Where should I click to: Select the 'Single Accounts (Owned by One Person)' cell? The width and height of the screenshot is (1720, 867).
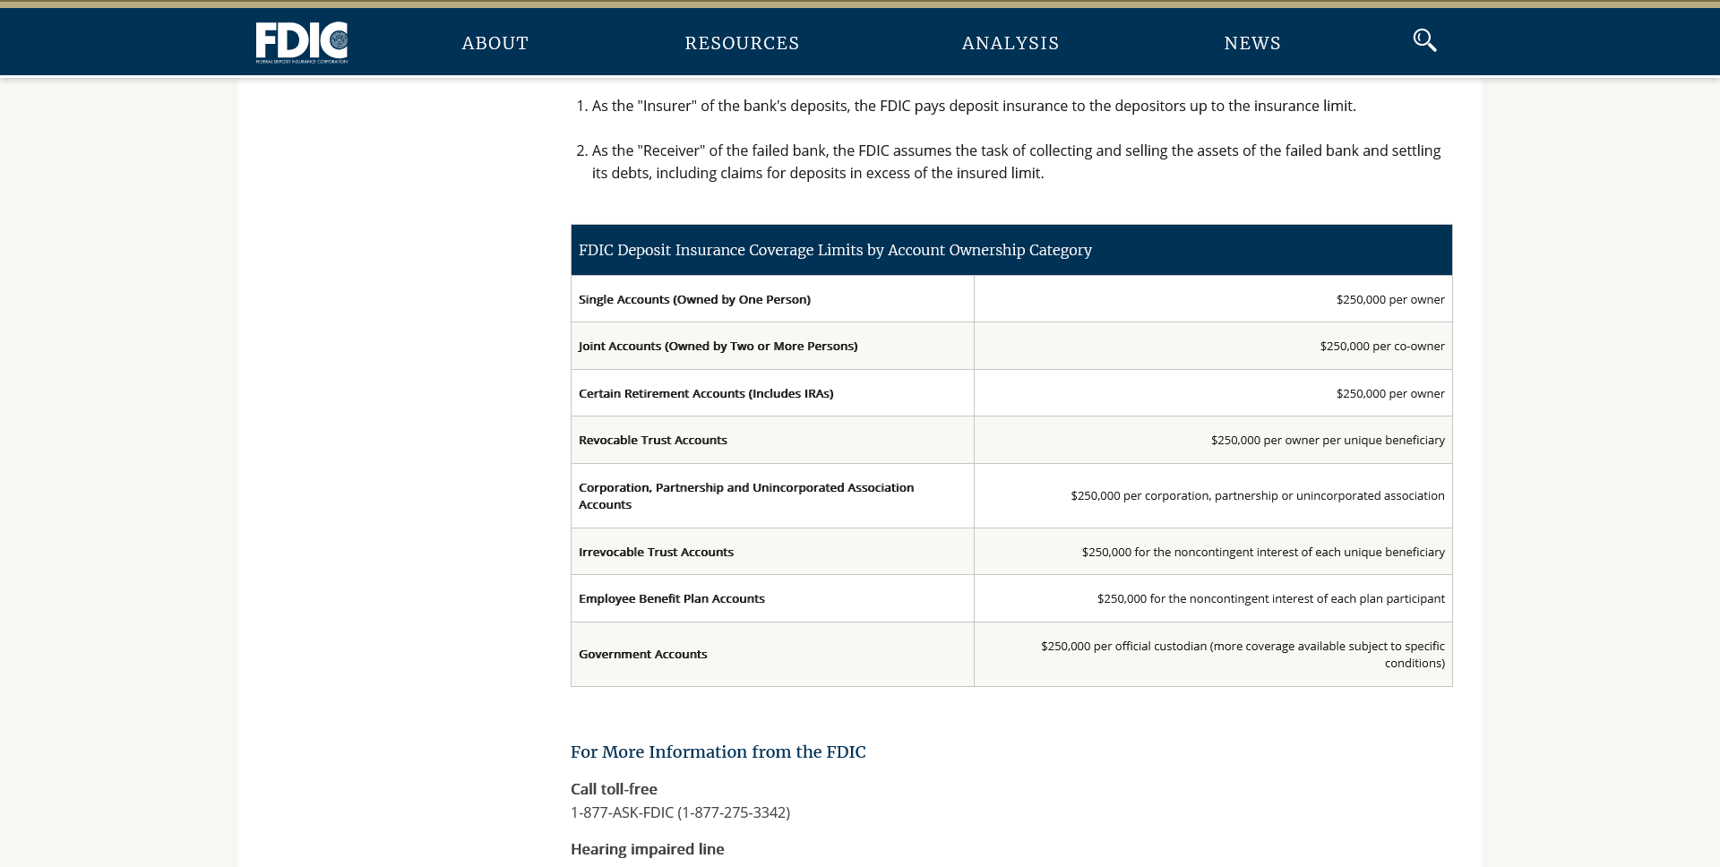[x=772, y=299]
